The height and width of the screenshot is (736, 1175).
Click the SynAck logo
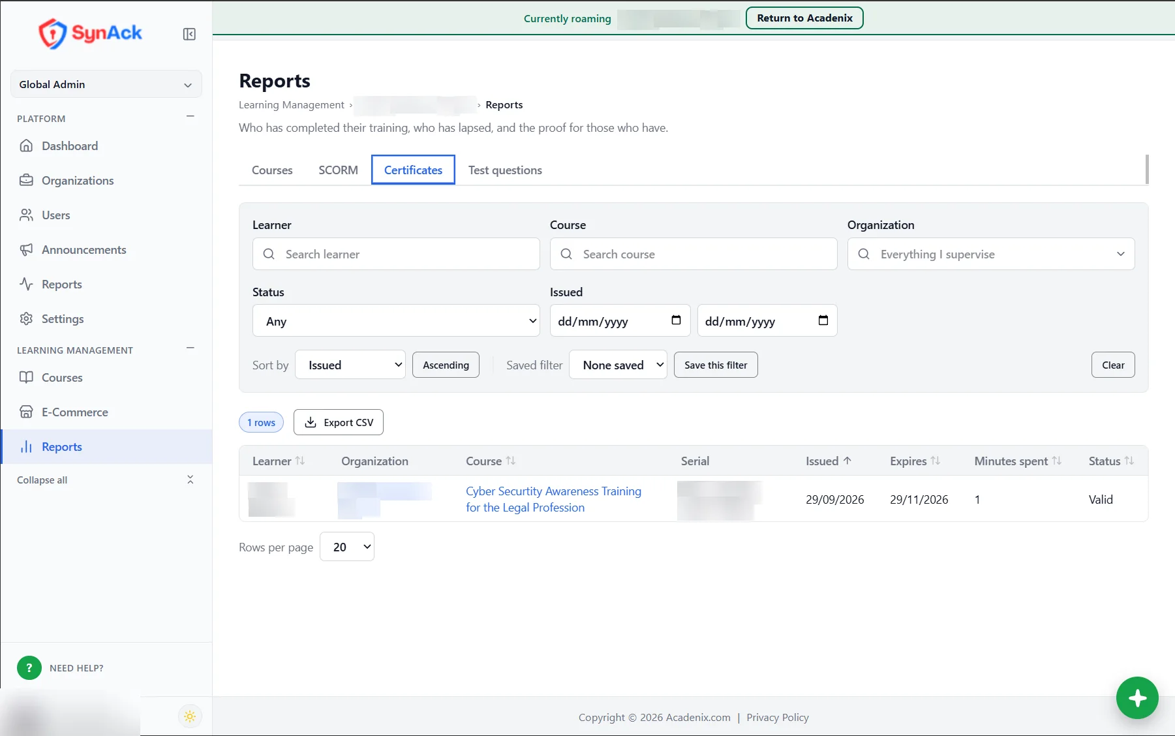(x=90, y=33)
